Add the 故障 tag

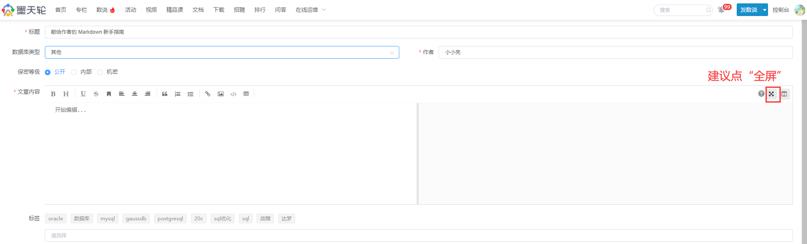click(x=265, y=219)
